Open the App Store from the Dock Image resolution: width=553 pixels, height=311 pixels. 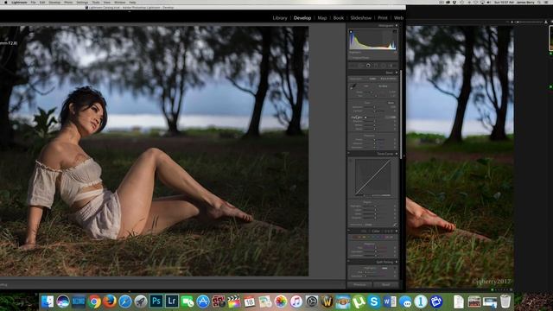point(203,301)
